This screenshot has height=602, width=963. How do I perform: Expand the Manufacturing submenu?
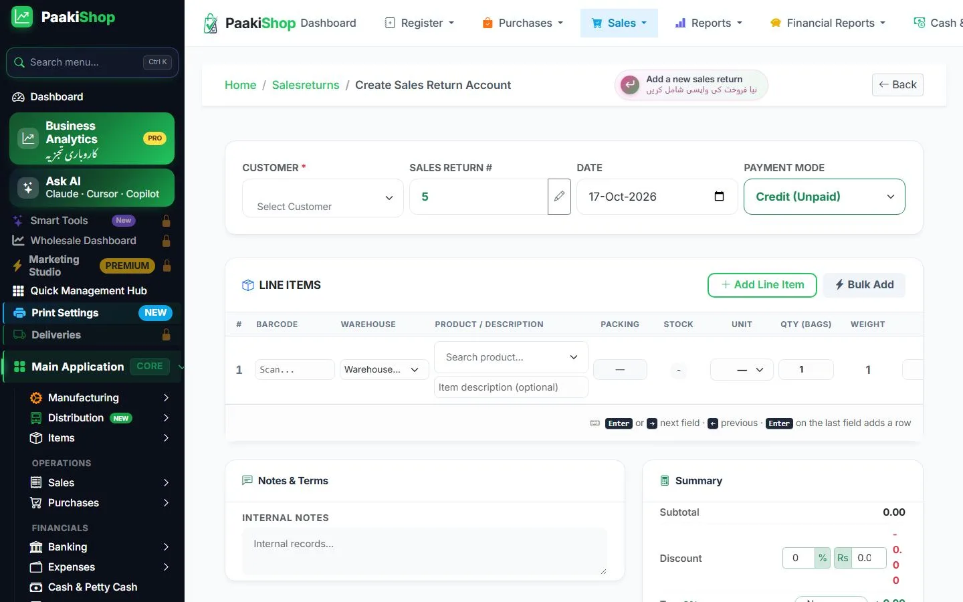tap(166, 398)
